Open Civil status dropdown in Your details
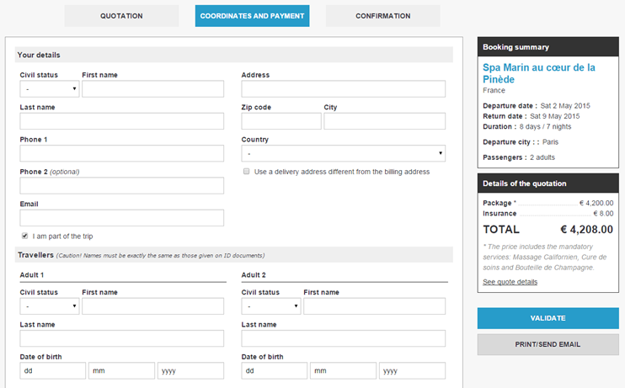This screenshot has height=388, width=625. pos(50,89)
